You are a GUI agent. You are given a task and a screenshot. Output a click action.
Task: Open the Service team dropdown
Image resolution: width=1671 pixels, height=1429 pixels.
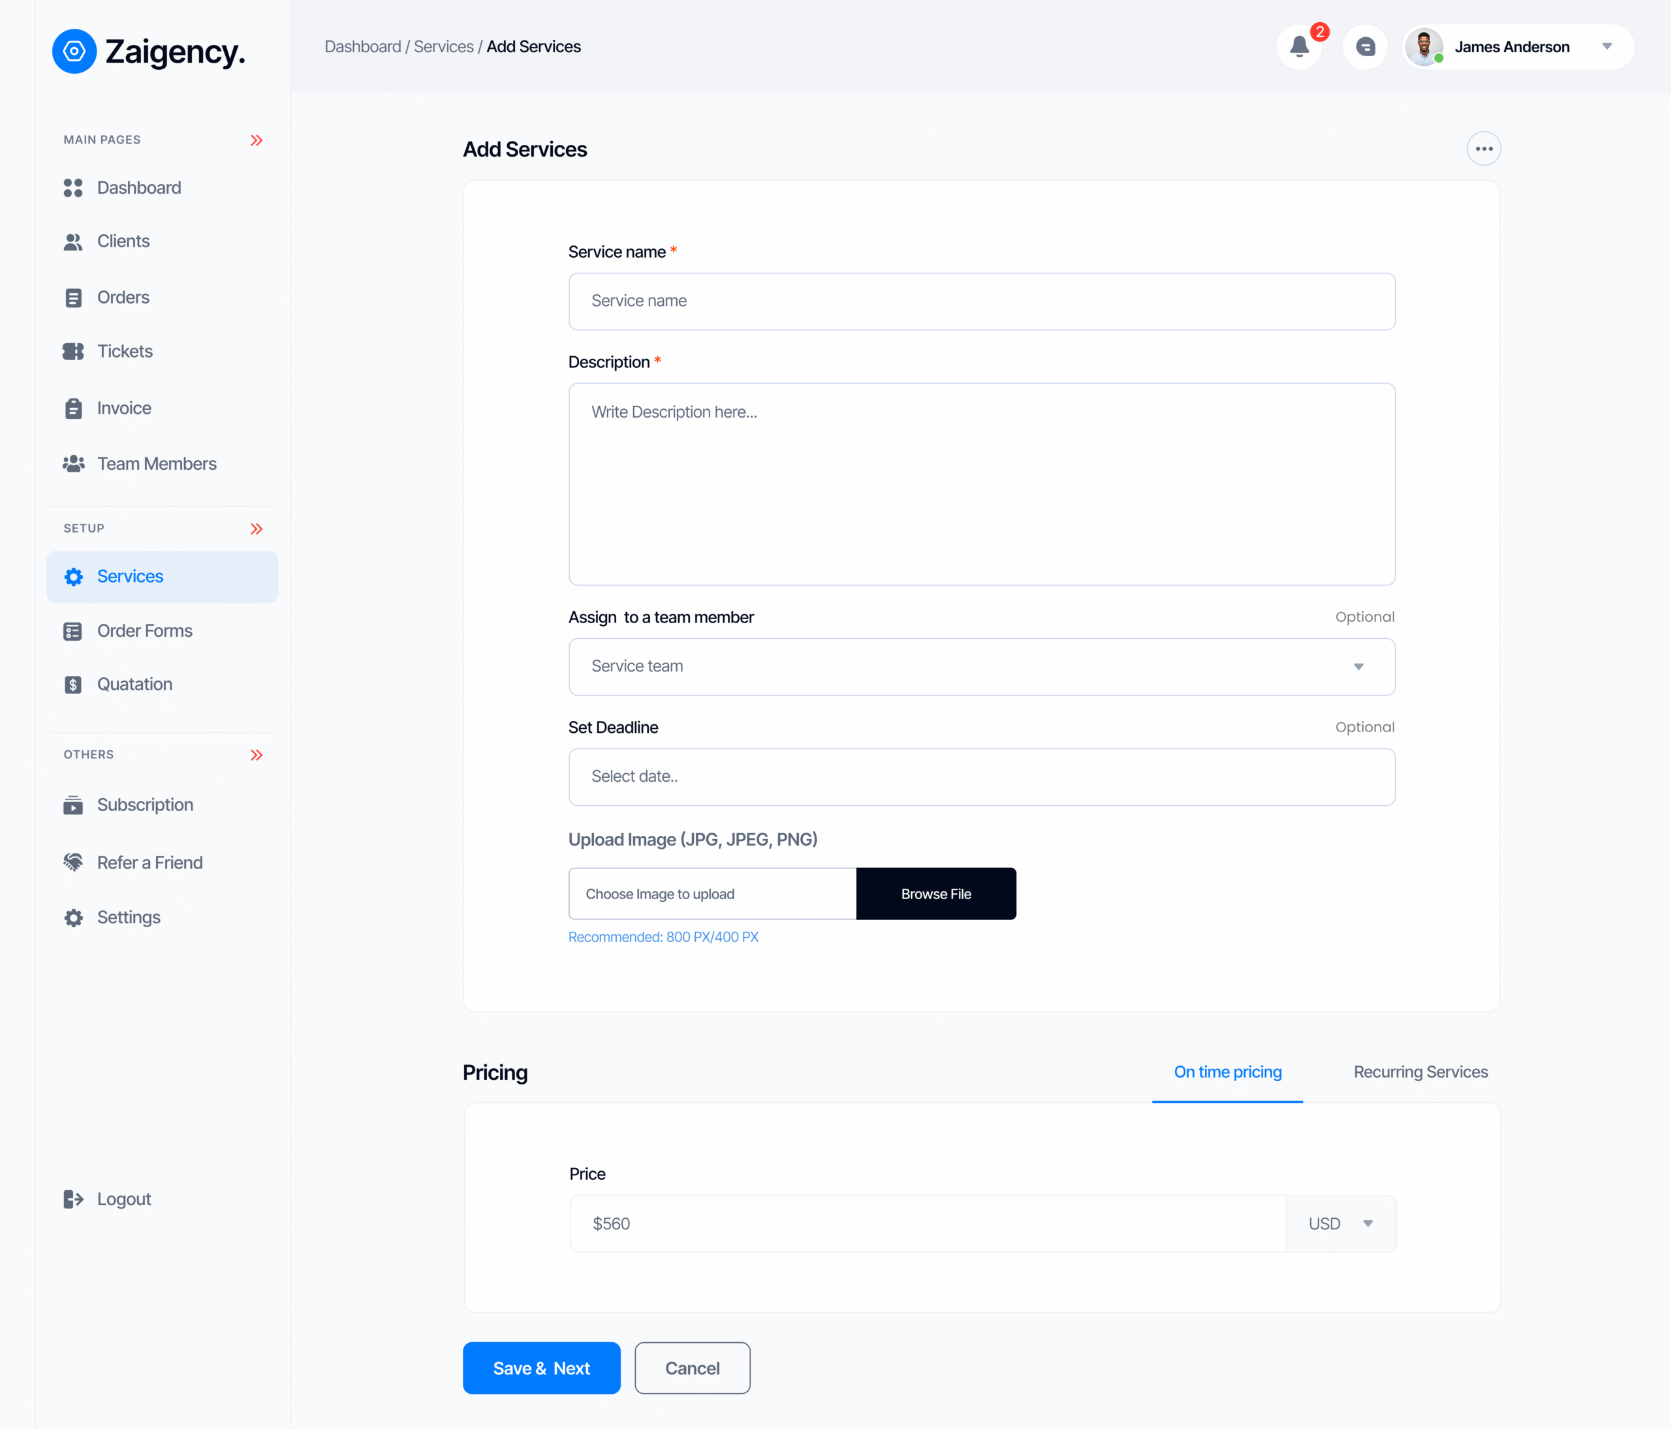click(982, 667)
